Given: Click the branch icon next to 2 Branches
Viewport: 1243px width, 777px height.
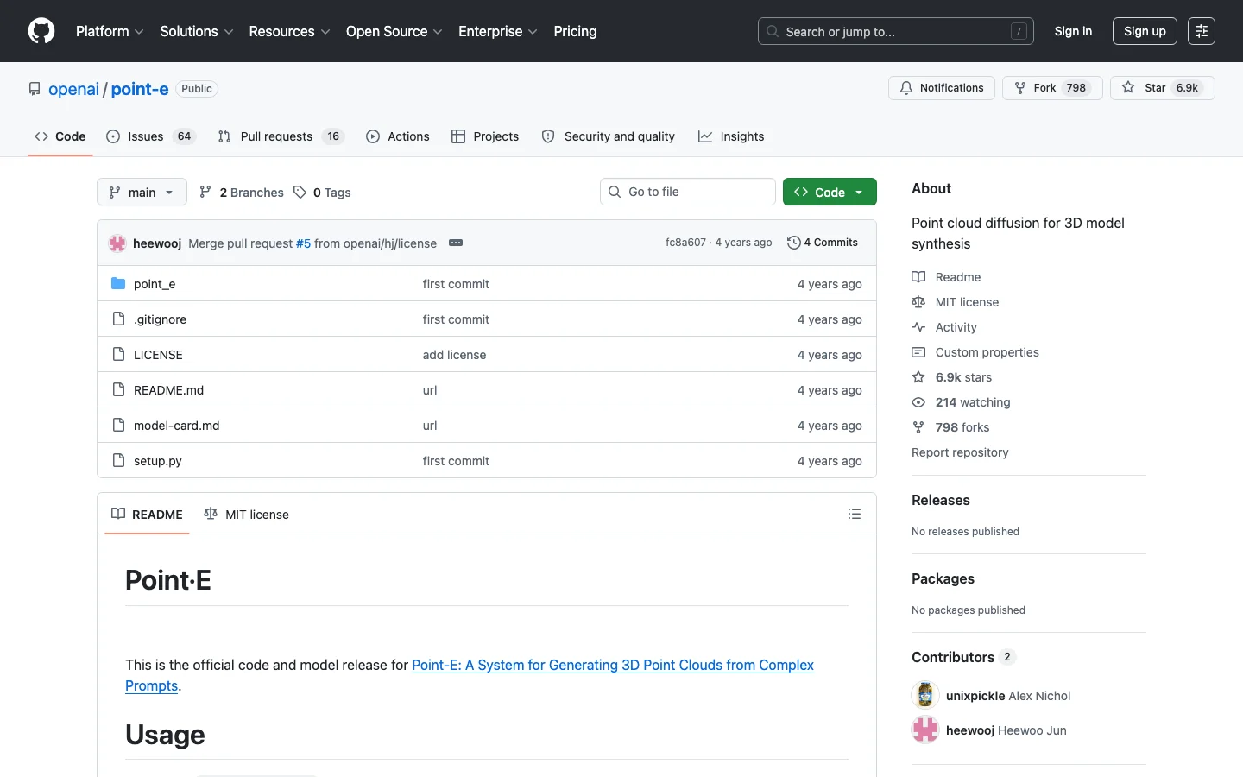Looking at the screenshot, I should [205, 193].
